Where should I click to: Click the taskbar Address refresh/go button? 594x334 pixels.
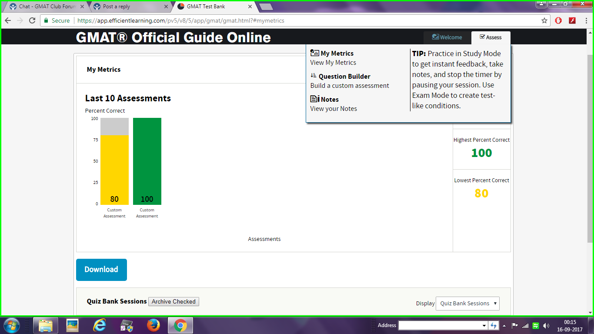coord(493,325)
